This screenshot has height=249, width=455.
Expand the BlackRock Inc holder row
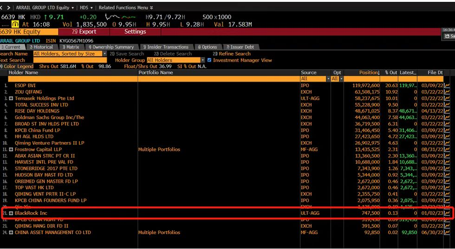click(11, 213)
